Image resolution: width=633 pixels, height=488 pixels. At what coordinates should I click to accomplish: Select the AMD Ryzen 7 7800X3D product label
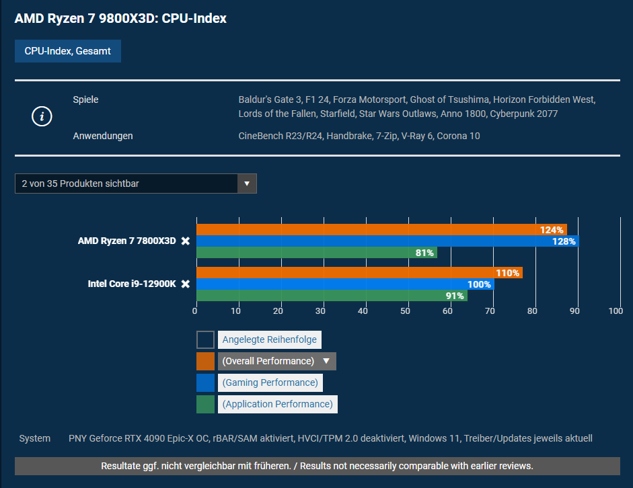[126, 241]
